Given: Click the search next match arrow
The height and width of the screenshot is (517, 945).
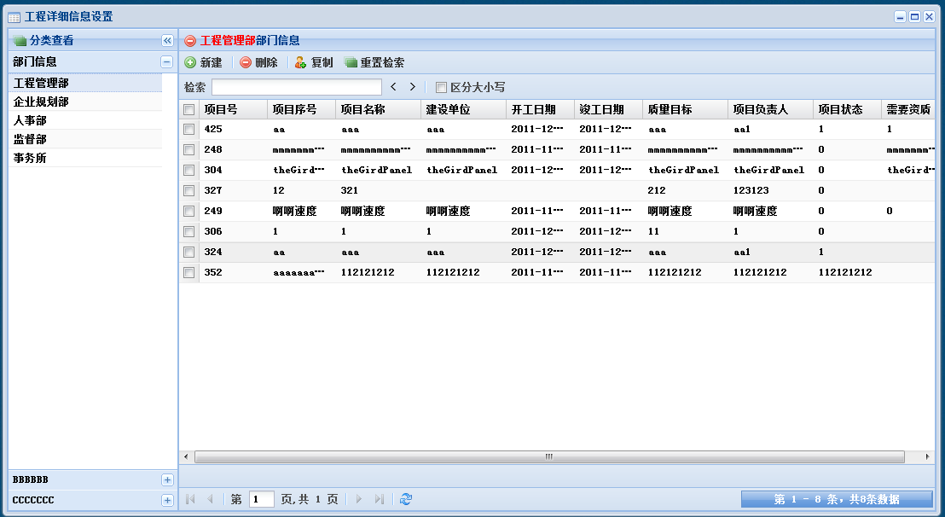Looking at the screenshot, I should click(x=412, y=86).
